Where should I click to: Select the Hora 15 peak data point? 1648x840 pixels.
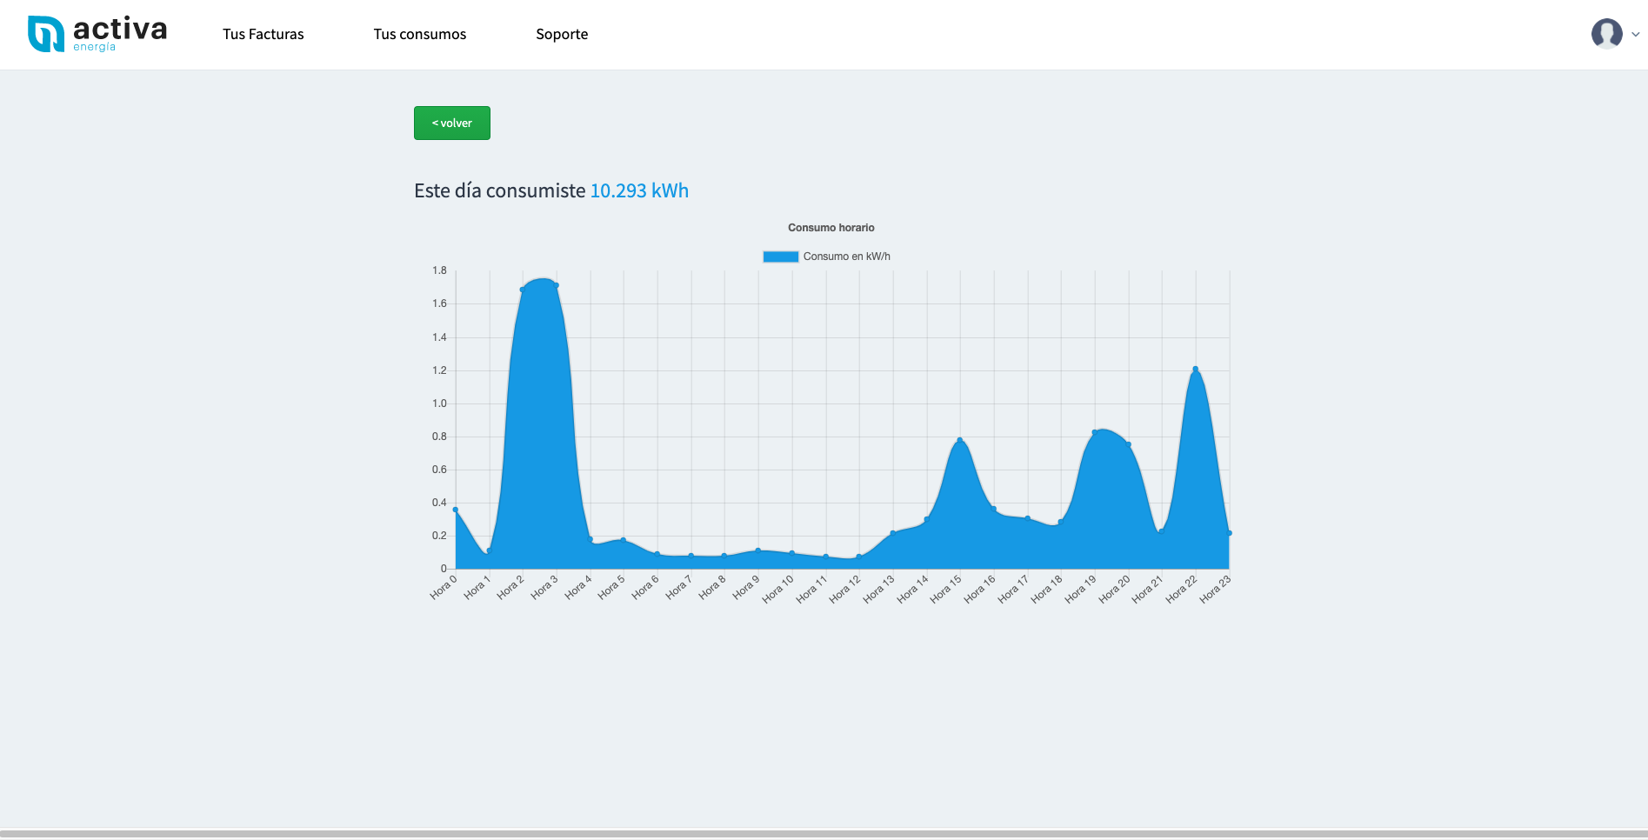tap(960, 440)
